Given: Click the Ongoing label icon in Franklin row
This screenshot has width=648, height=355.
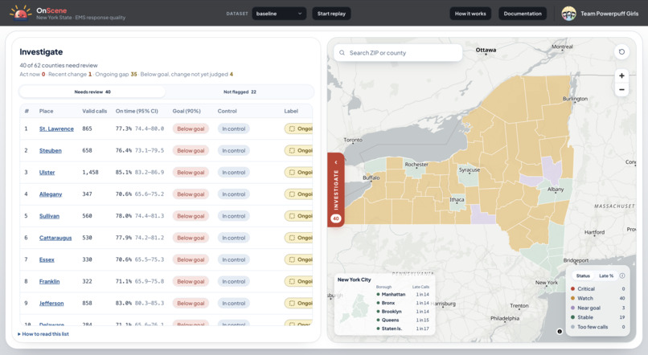Looking at the screenshot, I should (292, 282).
